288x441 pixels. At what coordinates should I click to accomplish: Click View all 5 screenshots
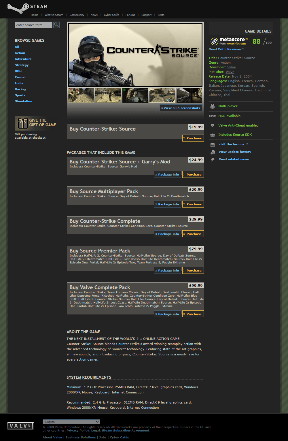coord(181,108)
